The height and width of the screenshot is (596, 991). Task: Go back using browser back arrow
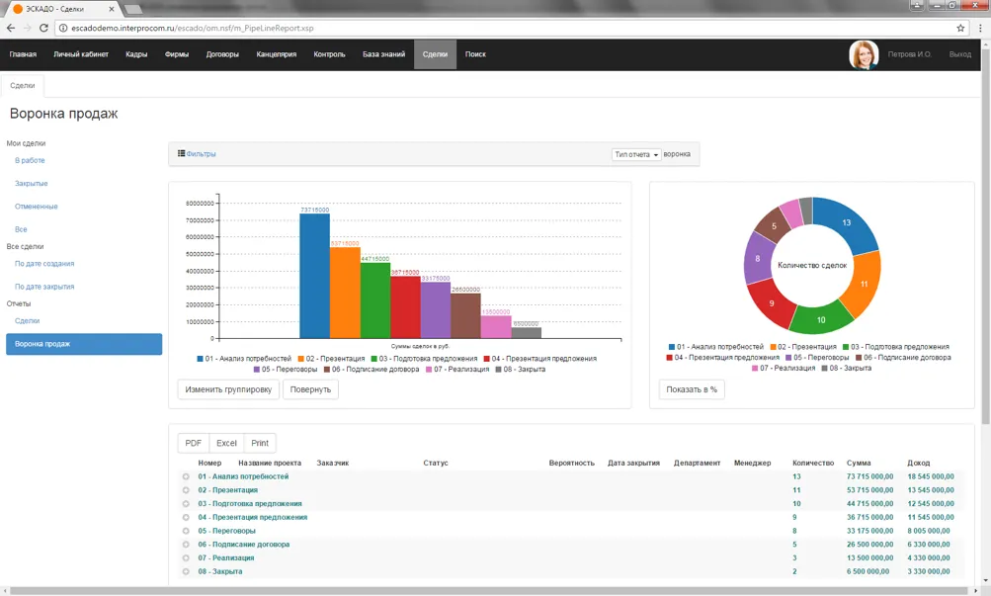[x=11, y=28]
